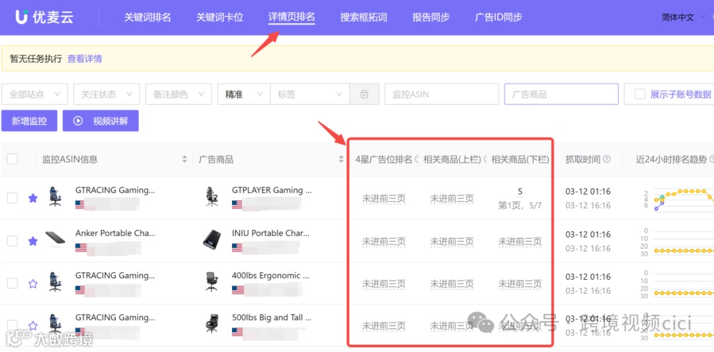Click the trash icon beside 标签
Viewport: 714px width, 352px height.
[x=364, y=95]
